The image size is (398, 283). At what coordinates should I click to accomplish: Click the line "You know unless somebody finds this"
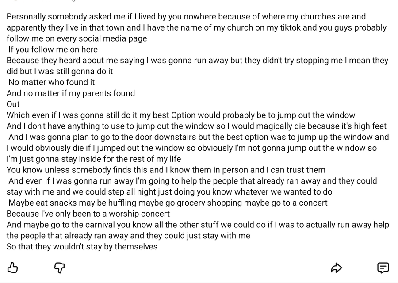point(166,170)
